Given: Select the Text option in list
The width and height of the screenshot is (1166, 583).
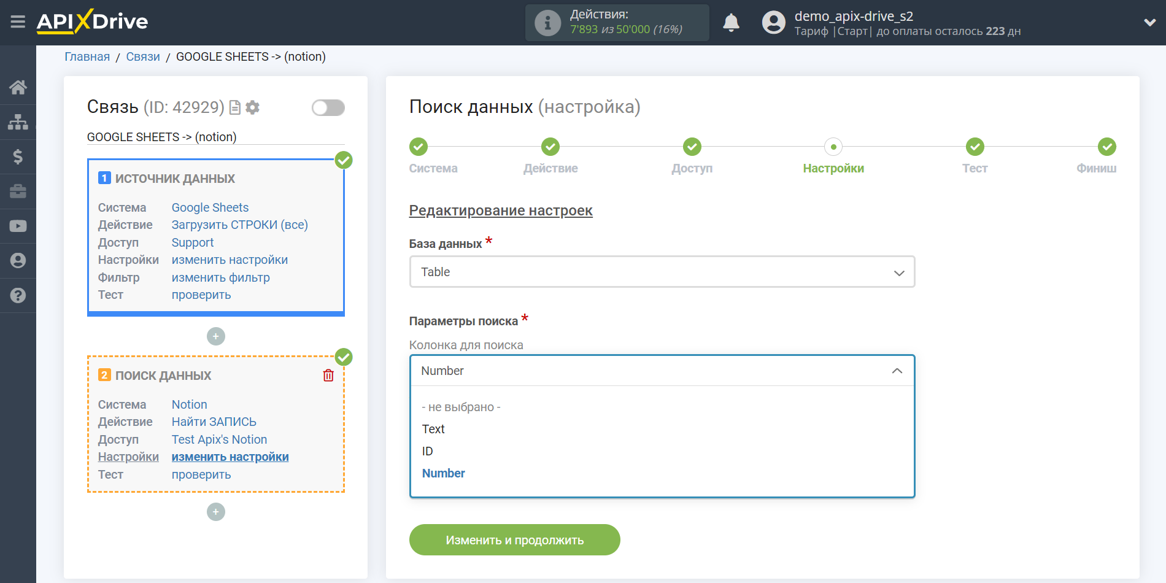Looking at the screenshot, I should (x=433, y=429).
